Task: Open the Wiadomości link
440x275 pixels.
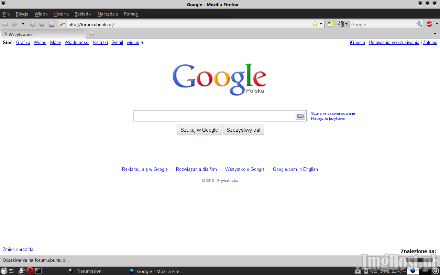Action: [x=77, y=43]
